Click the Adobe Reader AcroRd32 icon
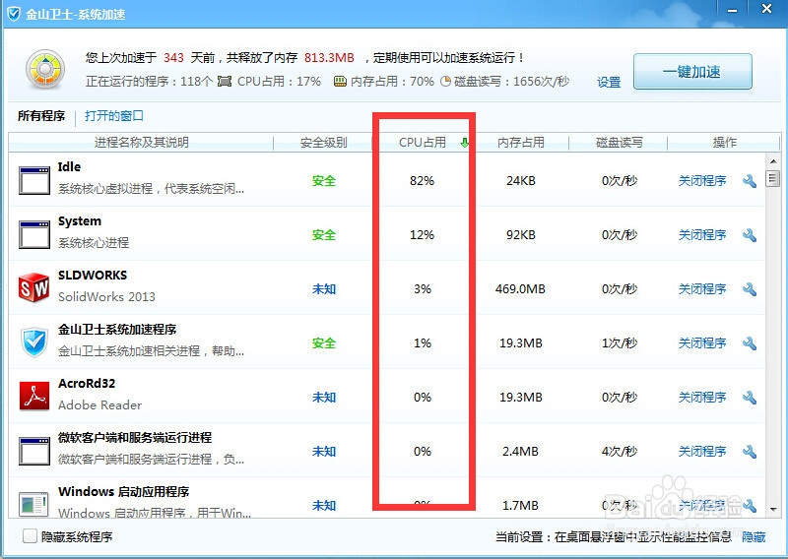Viewport: 788px width, 559px height. [34, 396]
